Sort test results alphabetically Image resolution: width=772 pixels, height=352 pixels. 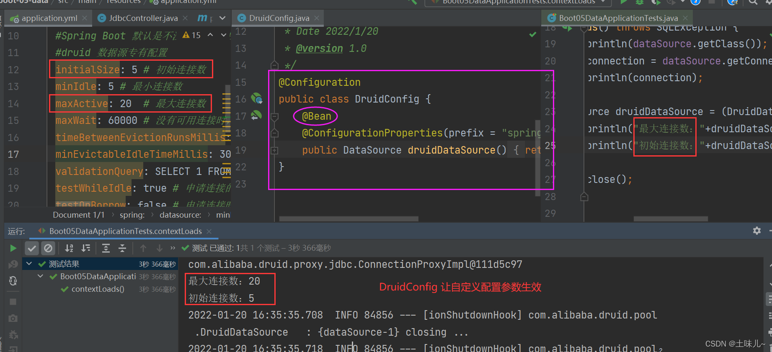[x=69, y=248]
